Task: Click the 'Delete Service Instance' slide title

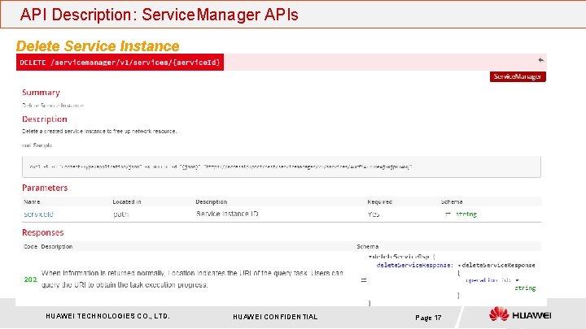Action: [98, 45]
